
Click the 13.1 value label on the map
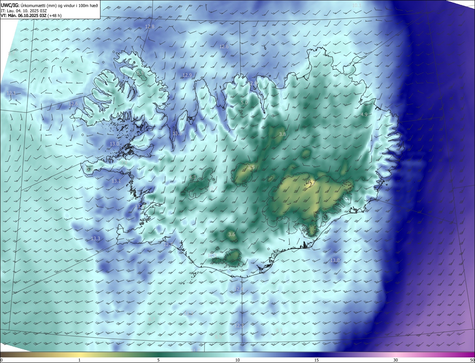(116, 181)
